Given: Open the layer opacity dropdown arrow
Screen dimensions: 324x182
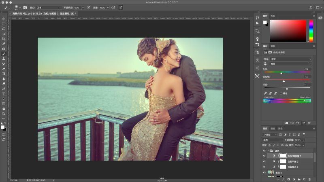Looking at the screenshot, I should 303,140.
